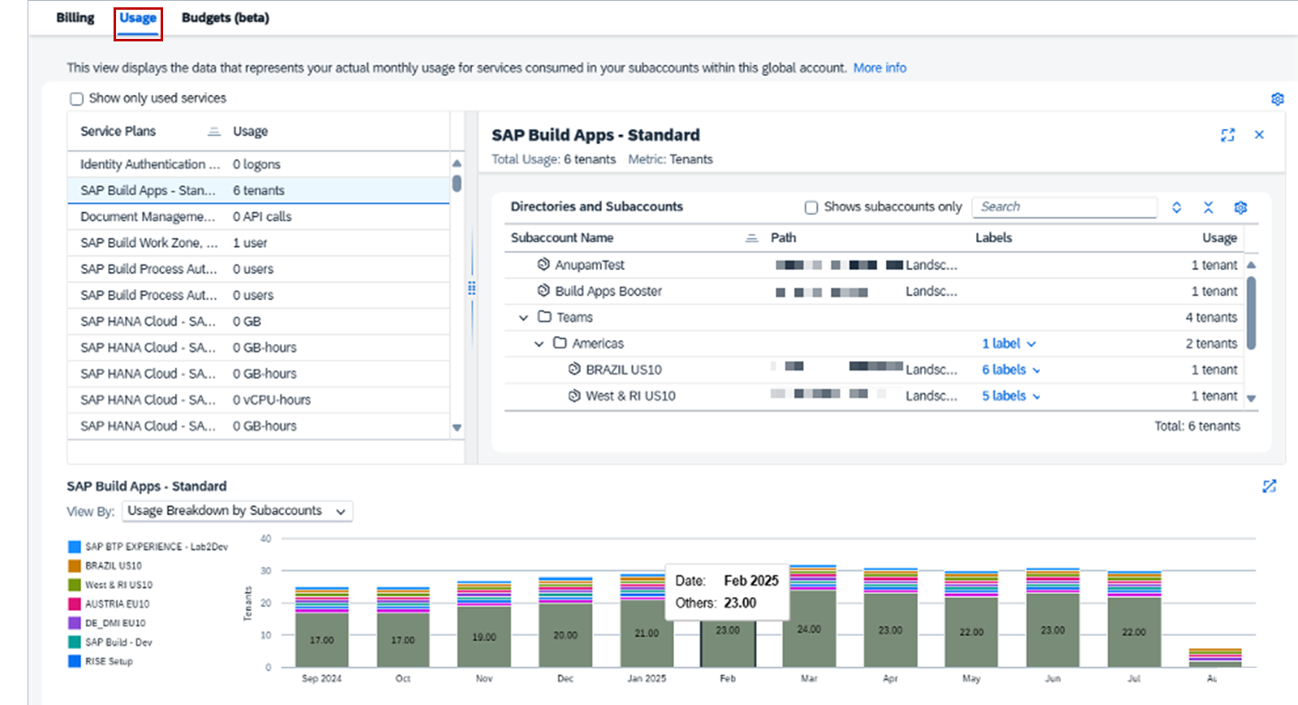This screenshot has width=1298, height=705.
Task: Collapse the Americas directory
Action: click(539, 343)
